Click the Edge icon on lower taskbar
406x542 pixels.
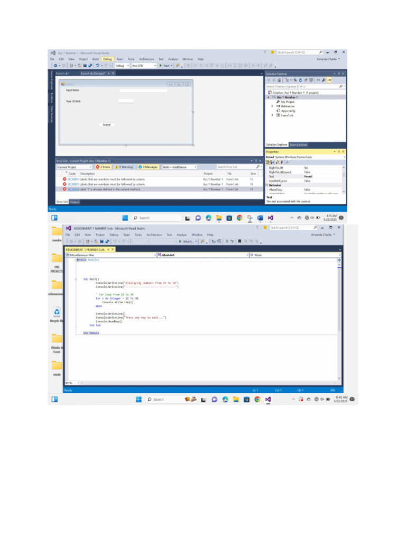(225, 399)
